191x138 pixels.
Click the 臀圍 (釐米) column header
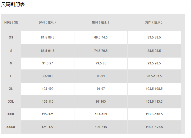154,22
